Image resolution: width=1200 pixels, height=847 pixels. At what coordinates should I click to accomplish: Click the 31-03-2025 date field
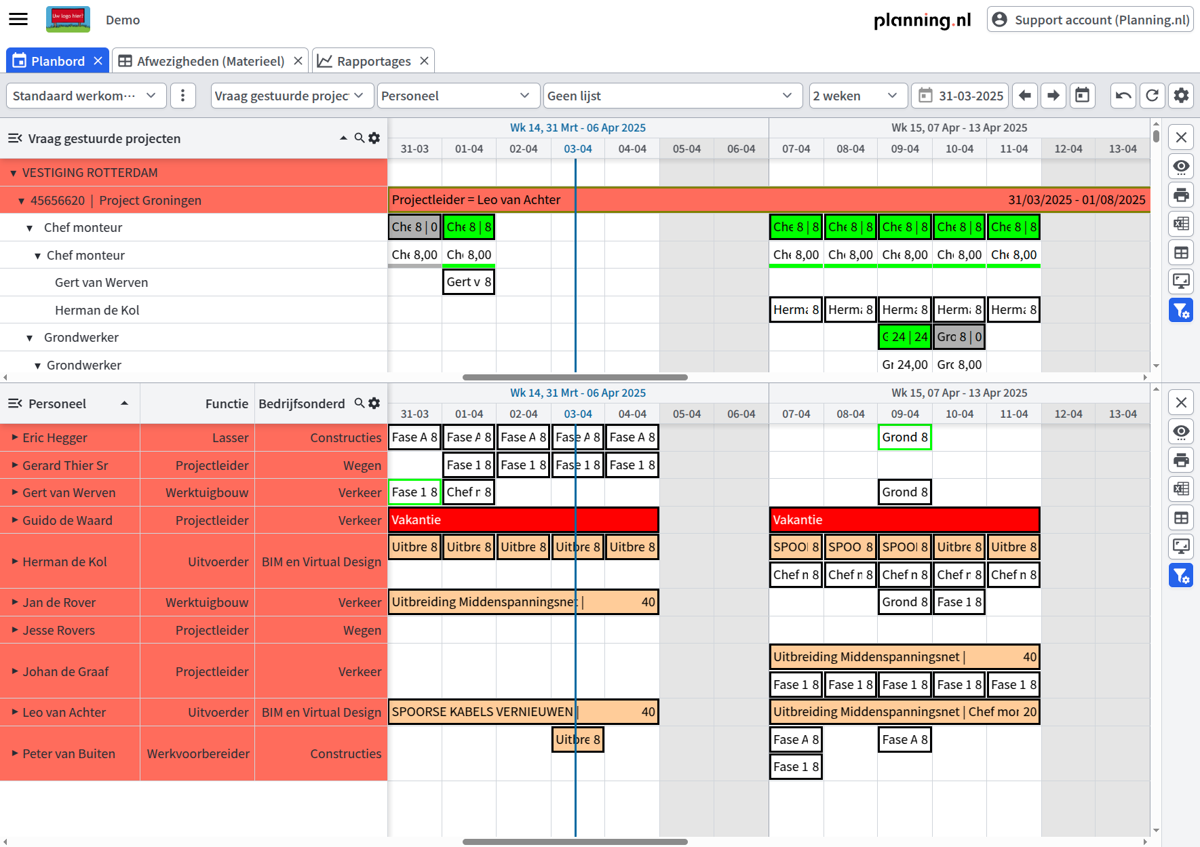(x=960, y=96)
